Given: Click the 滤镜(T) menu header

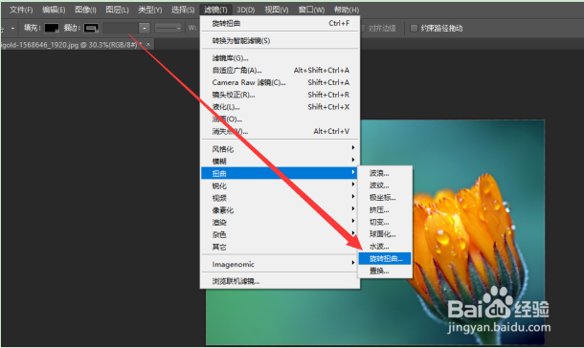Looking at the screenshot, I should pos(215,10).
